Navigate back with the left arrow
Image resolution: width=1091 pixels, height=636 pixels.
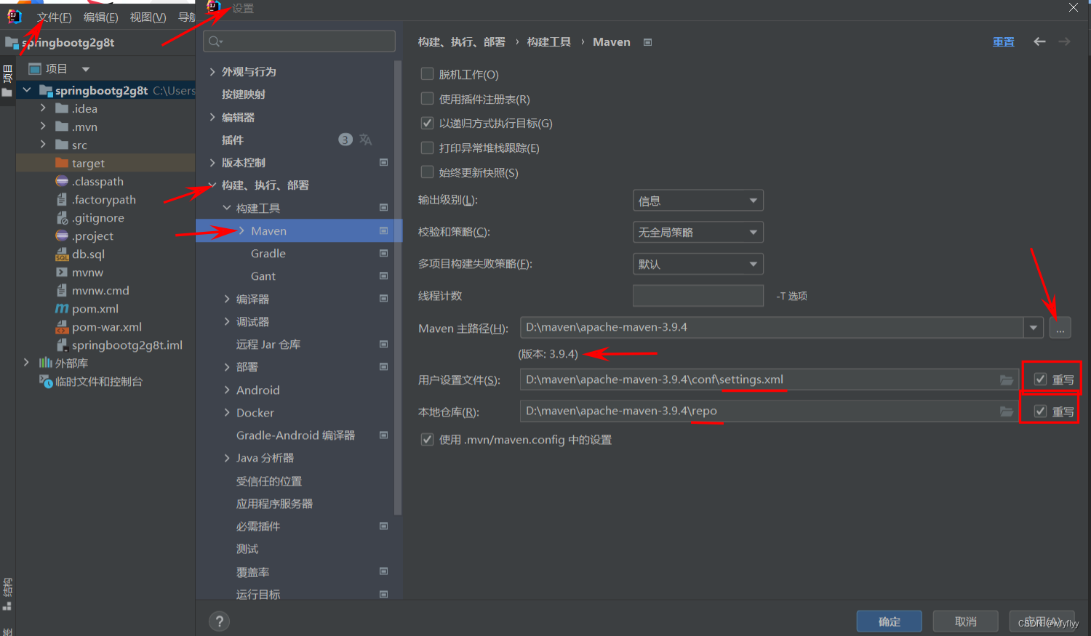click(x=1040, y=41)
